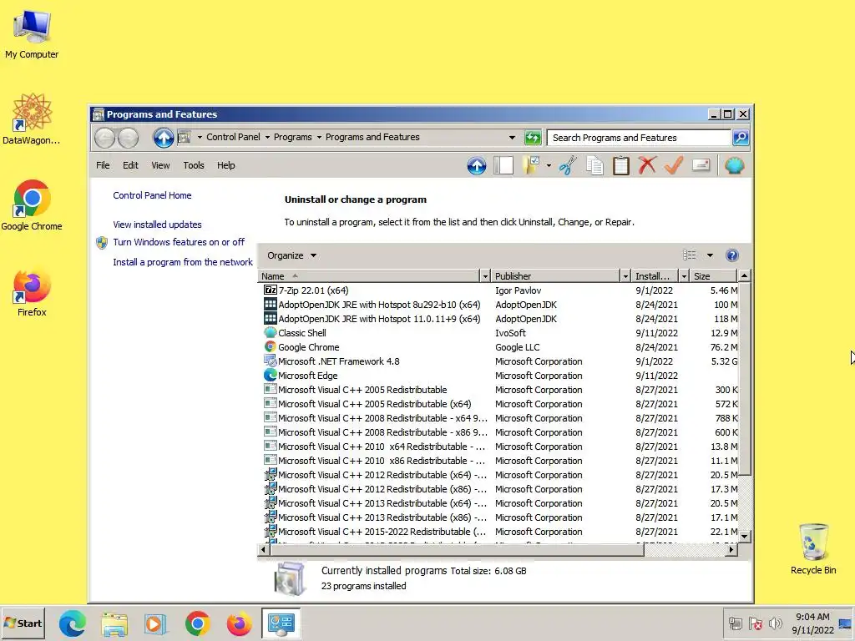The image size is (855, 641).
Task: Click the Copy pages icon
Action: (594, 166)
